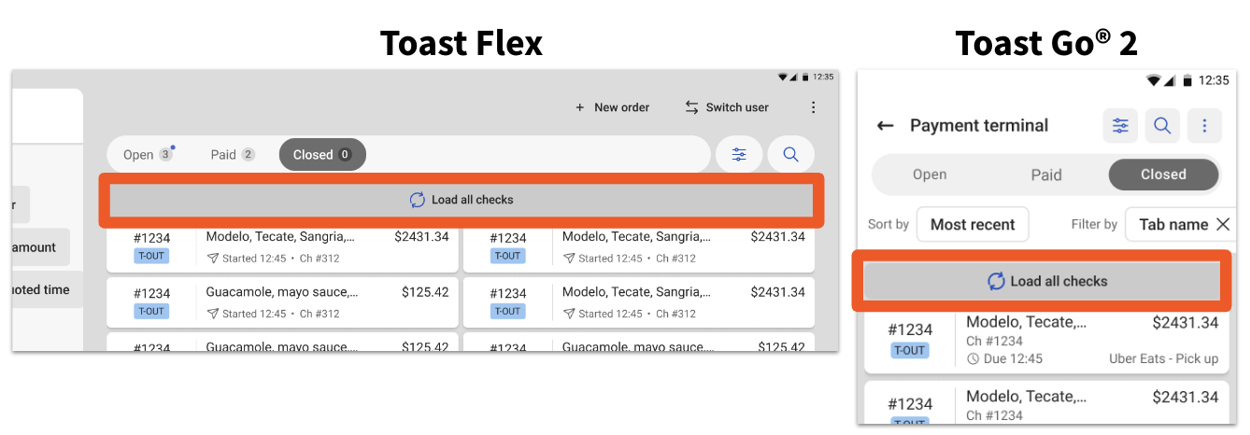
Task: Remove the Tab name filter with the X
Action: (x=1222, y=224)
